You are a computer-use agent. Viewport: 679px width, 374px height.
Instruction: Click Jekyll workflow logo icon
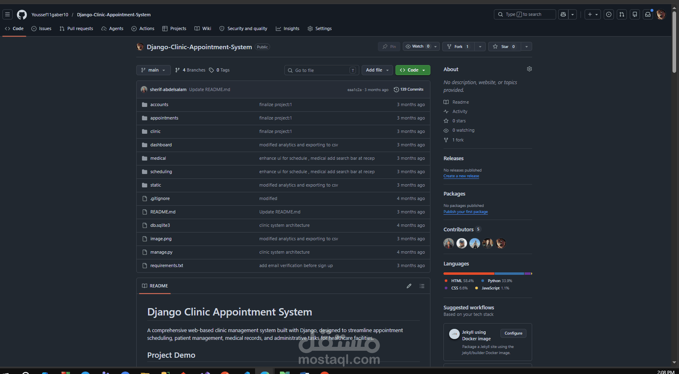point(454,334)
